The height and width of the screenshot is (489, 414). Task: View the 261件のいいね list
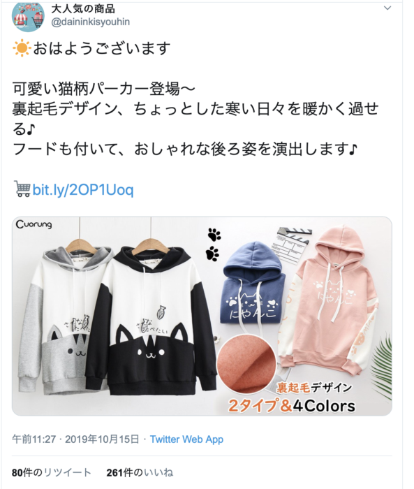click(140, 472)
